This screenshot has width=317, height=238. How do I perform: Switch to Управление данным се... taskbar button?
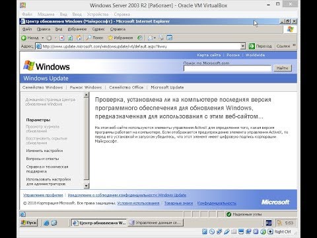(x=156, y=223)
